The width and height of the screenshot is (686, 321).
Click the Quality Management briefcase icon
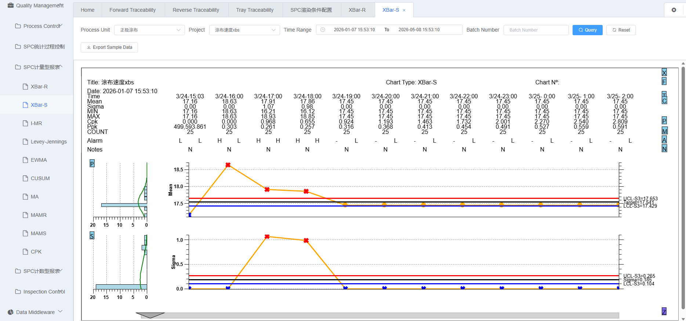pos(11,6)
